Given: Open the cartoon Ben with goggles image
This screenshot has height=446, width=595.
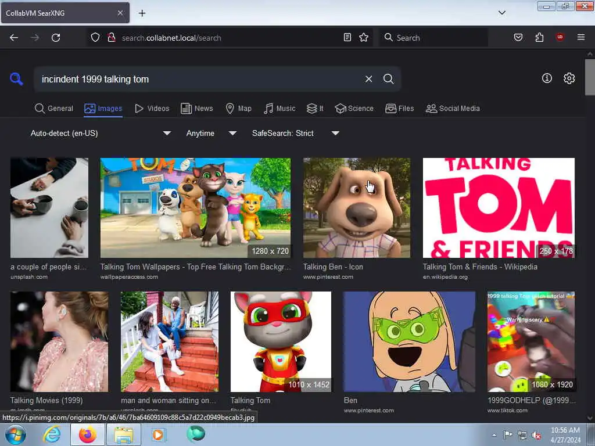Looking at the screenshot, I should pos(409,341).
